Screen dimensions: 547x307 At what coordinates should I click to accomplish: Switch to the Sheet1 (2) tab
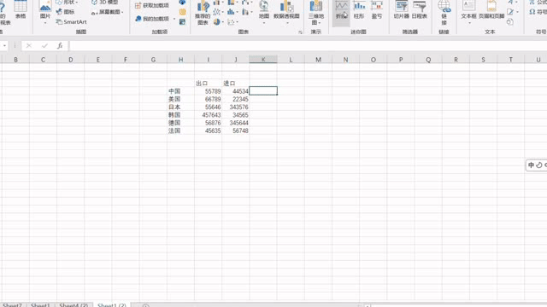click(112, 305)
